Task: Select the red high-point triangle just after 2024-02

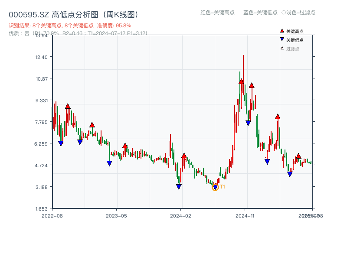Action: 184,156
